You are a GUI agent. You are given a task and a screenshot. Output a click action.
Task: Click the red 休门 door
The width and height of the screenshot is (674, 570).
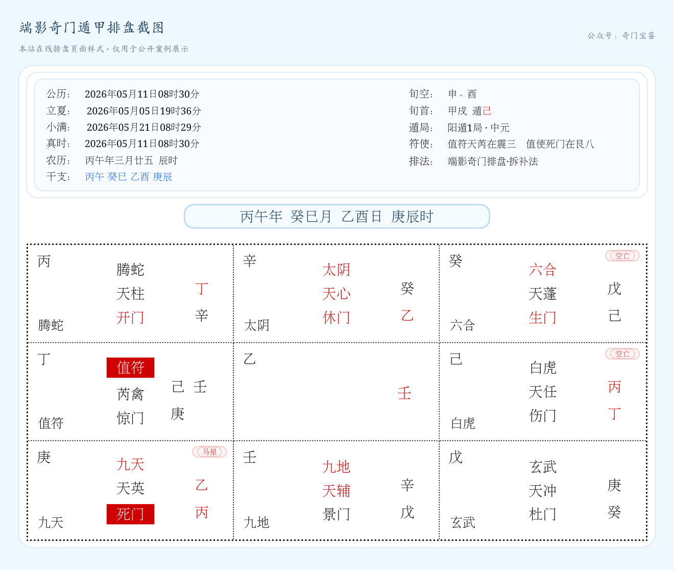[336, 318]
